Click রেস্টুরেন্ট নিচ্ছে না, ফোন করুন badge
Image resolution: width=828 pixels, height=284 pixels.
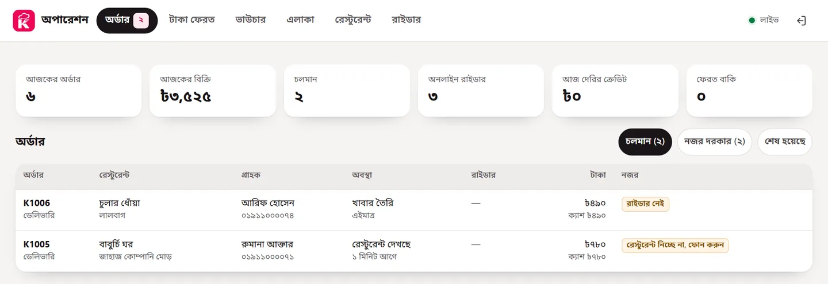(x=676, y=246)
